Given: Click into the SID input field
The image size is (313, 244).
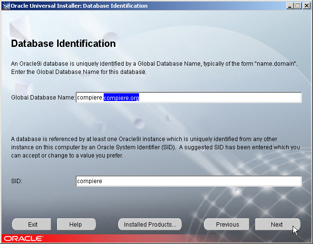Looking at the screenshot, I should (x=188, y=181).
